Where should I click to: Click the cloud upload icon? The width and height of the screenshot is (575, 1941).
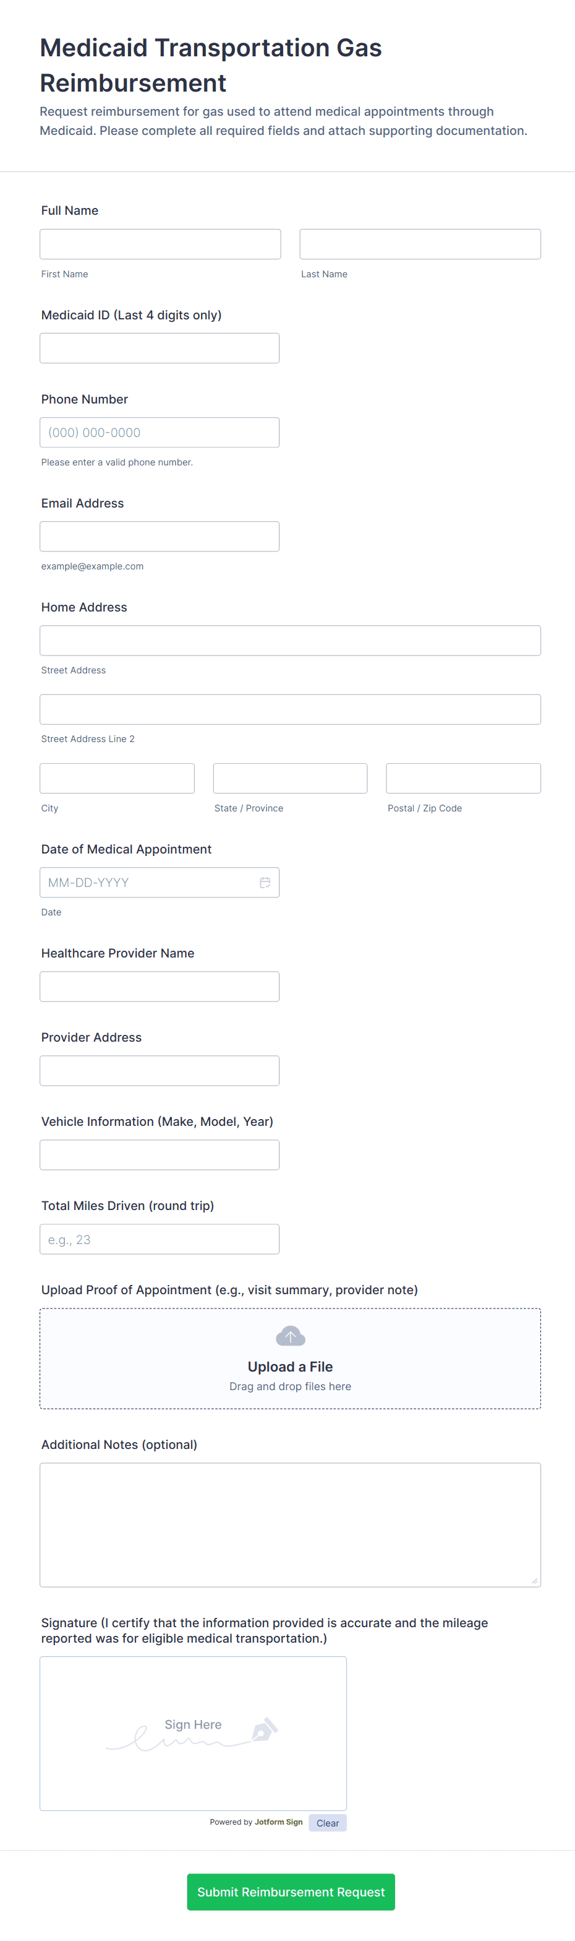coord(290,1337)
